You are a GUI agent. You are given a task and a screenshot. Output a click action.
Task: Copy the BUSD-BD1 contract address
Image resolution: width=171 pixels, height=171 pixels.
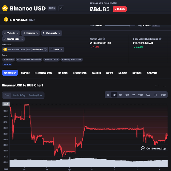pos(45,50)
